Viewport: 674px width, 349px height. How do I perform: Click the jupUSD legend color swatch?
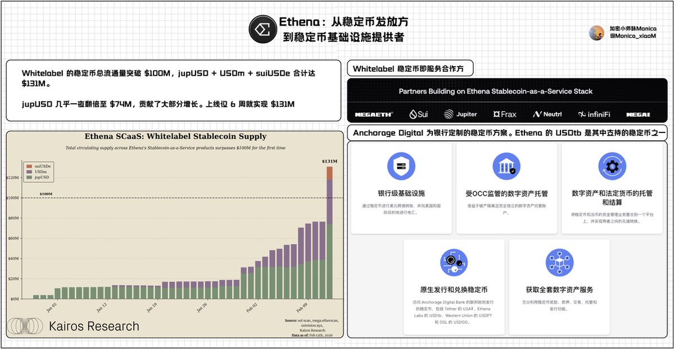29,177
